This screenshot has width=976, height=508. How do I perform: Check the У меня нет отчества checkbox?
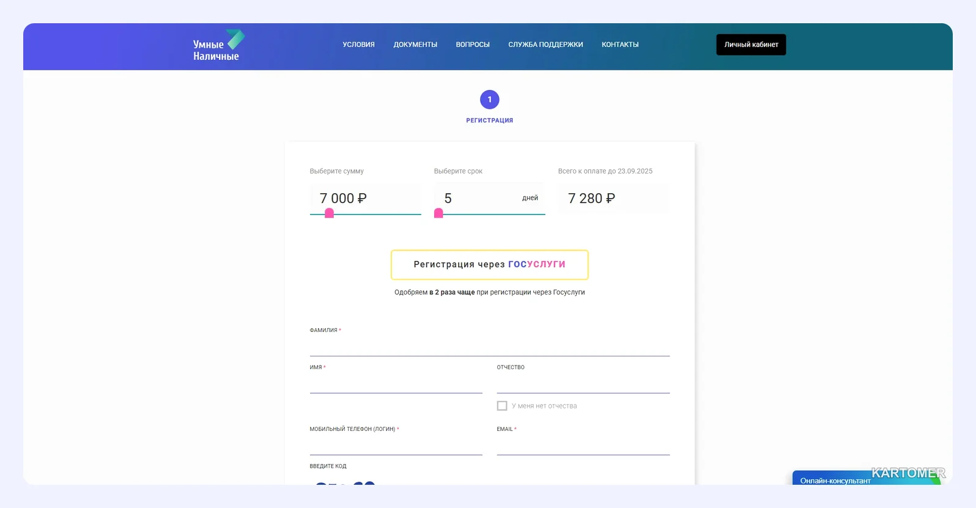pos(502,406)
